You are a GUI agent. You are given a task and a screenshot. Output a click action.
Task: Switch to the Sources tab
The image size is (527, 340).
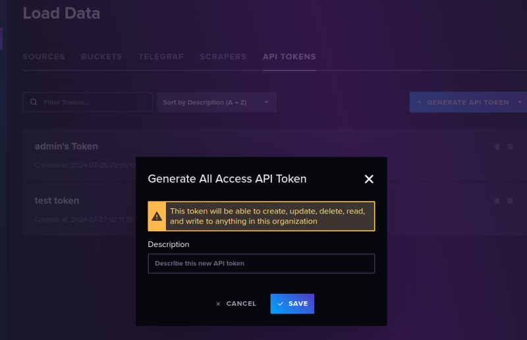(43, 57)
